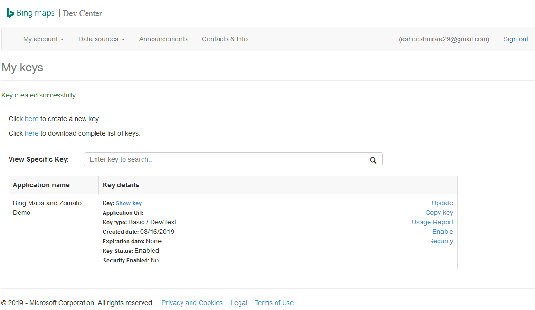Click the 'Application name' column header
Screen dimensions: 535x310
41,185
